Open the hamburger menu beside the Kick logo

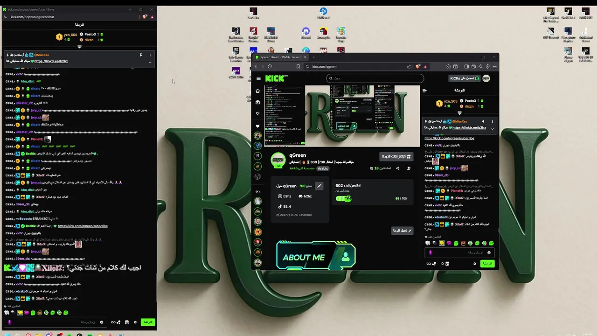pyautogui.click(x=258, y=78)
